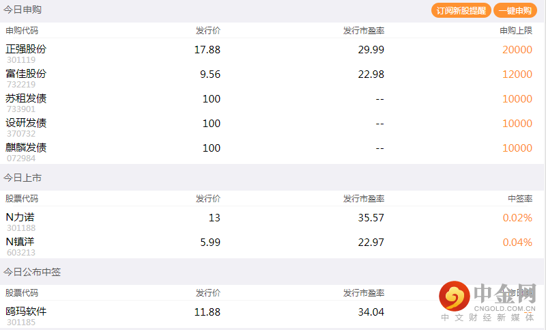Open the N镇洋 listing
This screenshot has width=546, height=330.
[x=20, y=242]
